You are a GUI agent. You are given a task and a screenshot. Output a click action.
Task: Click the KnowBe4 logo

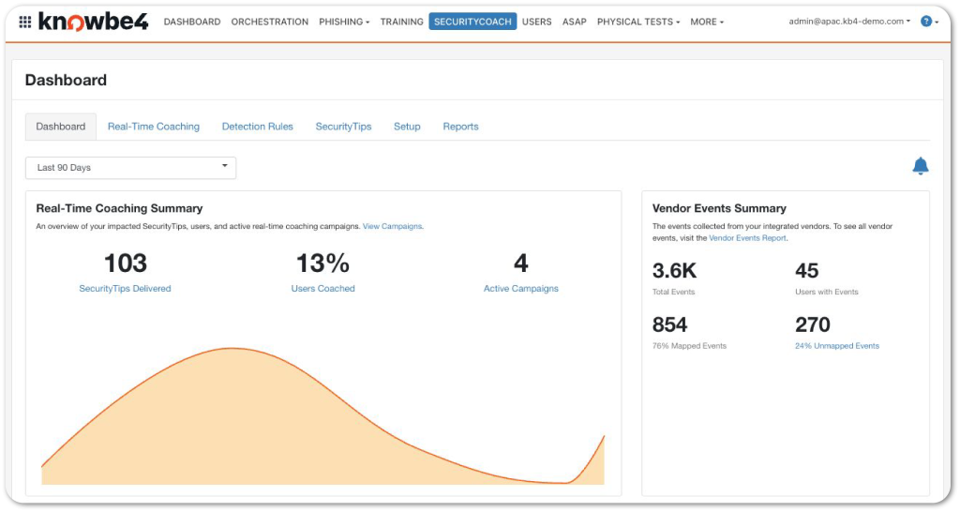[93, 22]
